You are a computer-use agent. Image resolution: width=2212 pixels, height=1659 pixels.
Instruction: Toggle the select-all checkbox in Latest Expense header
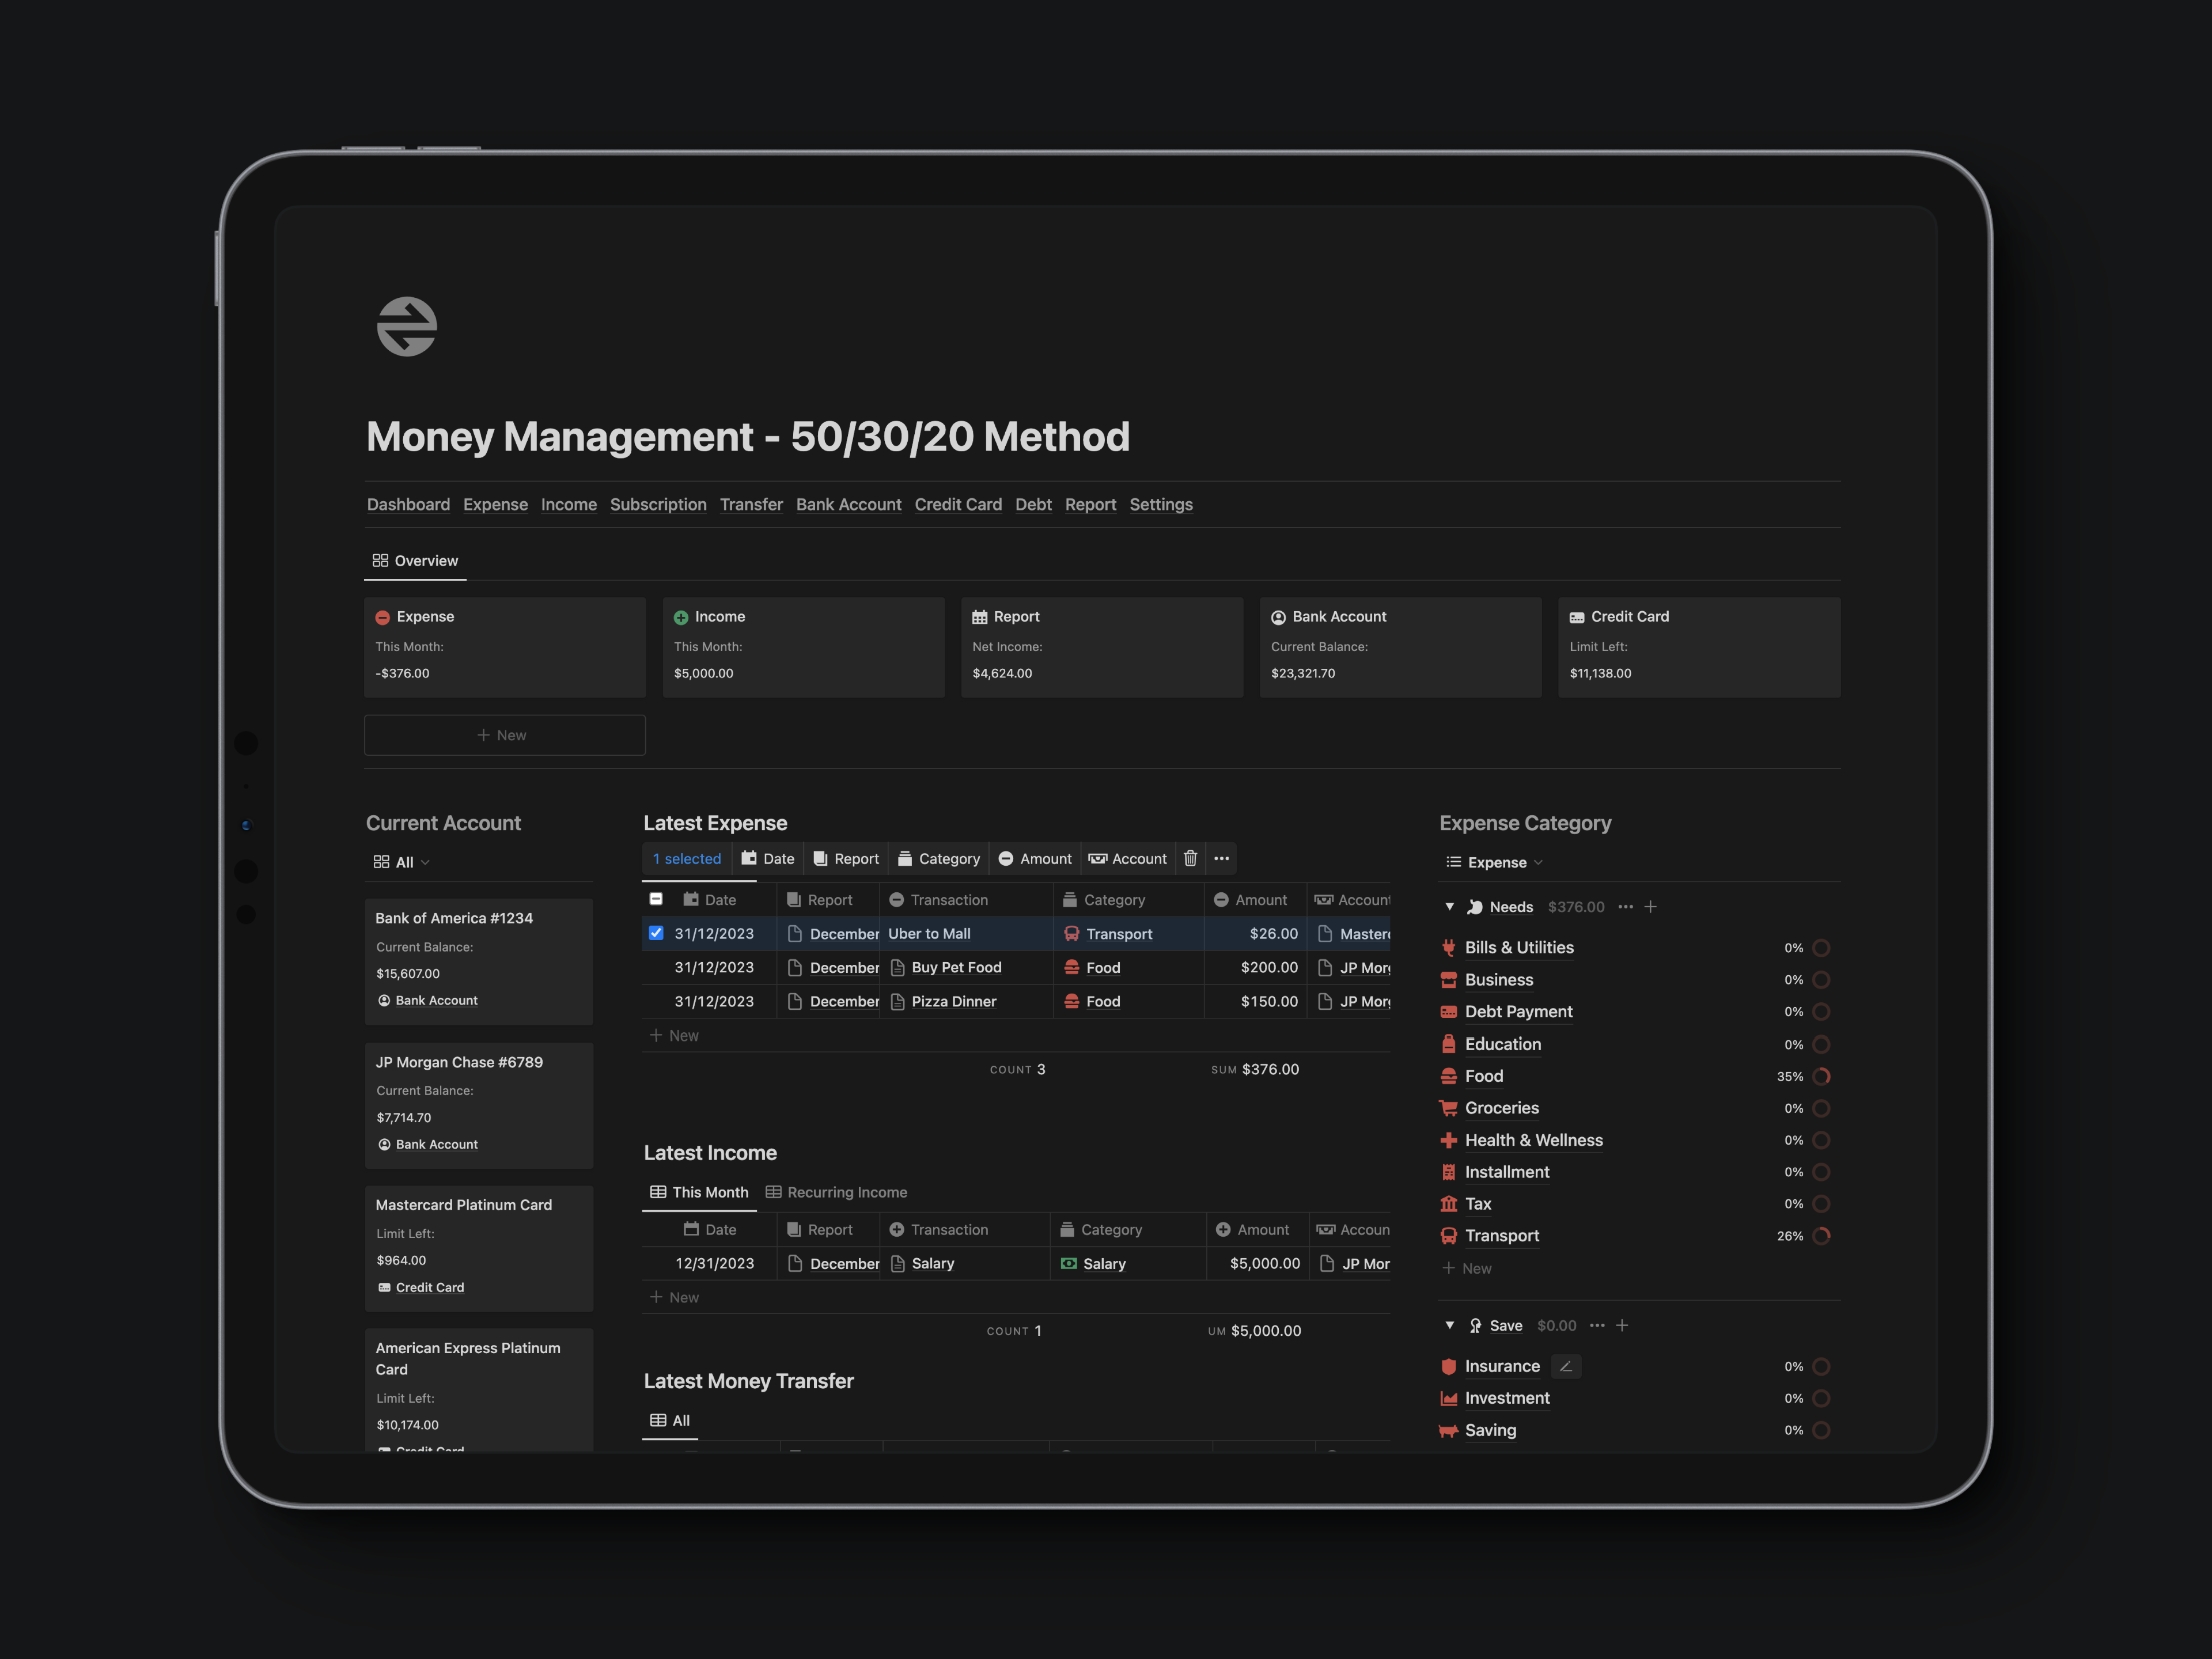[656, 899]
